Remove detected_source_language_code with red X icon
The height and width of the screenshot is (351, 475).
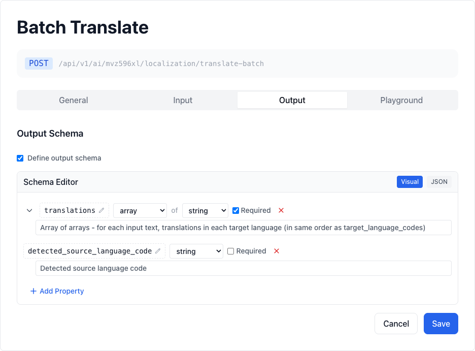click(x=276, y=251)
